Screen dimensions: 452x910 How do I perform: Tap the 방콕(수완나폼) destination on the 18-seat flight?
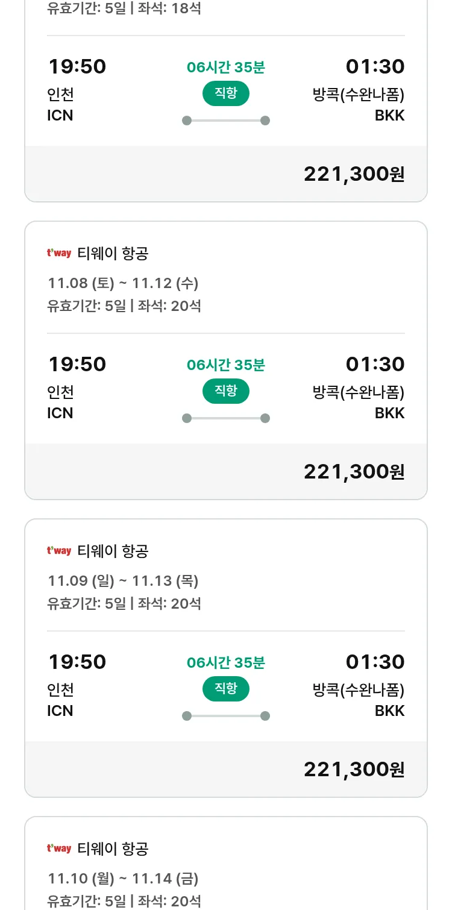click(x=358, y=95)
